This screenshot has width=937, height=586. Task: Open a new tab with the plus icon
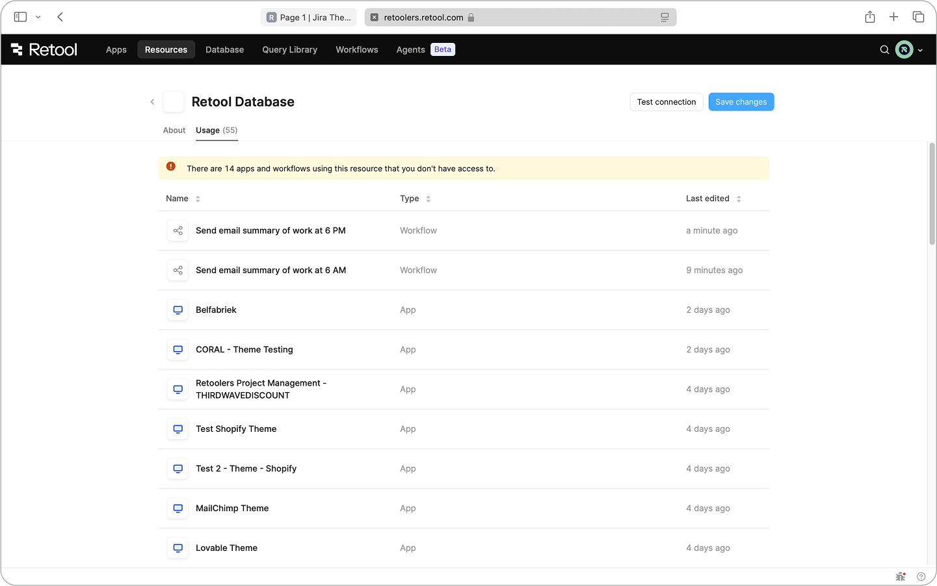(894, 17)
